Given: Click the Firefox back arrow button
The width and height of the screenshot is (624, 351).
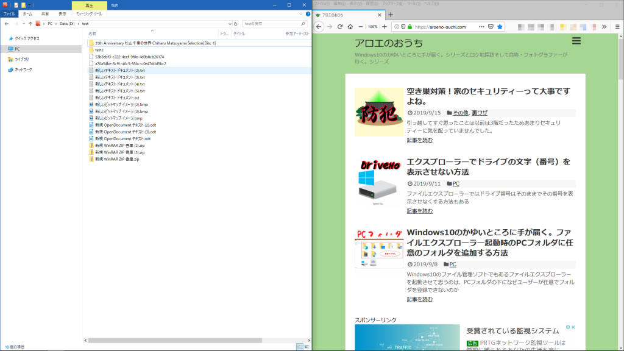Looking at the screenshot, I should tap(319, 27).
